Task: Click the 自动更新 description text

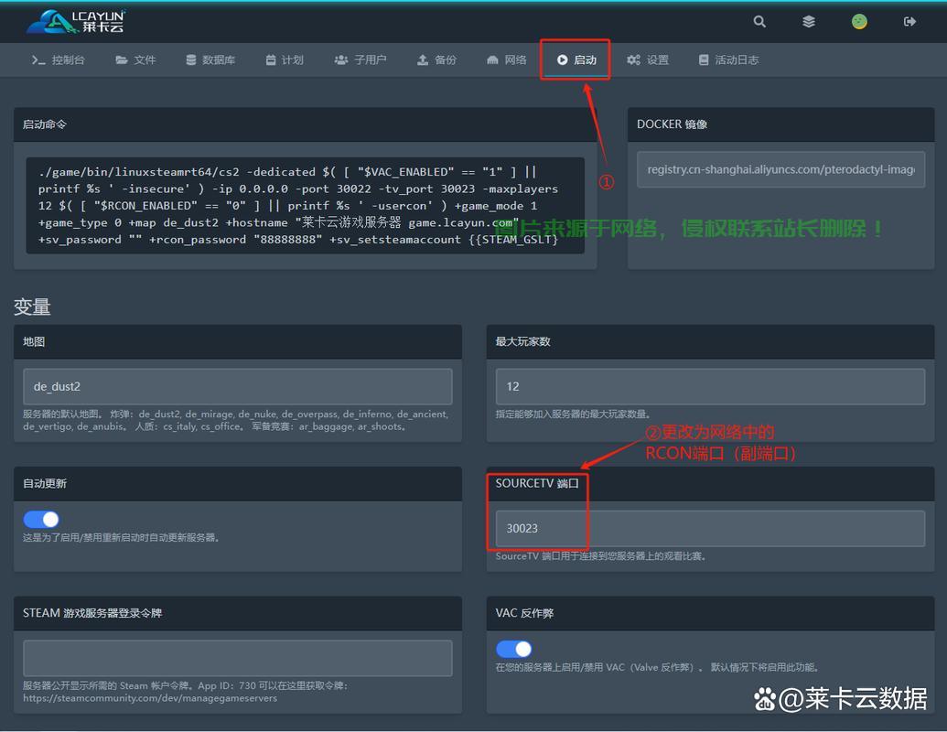Action: coord(121,537)
